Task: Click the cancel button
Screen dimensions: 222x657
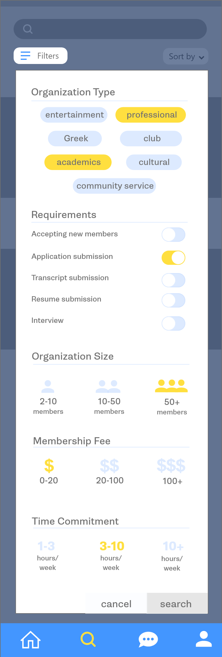Action: 116,603
